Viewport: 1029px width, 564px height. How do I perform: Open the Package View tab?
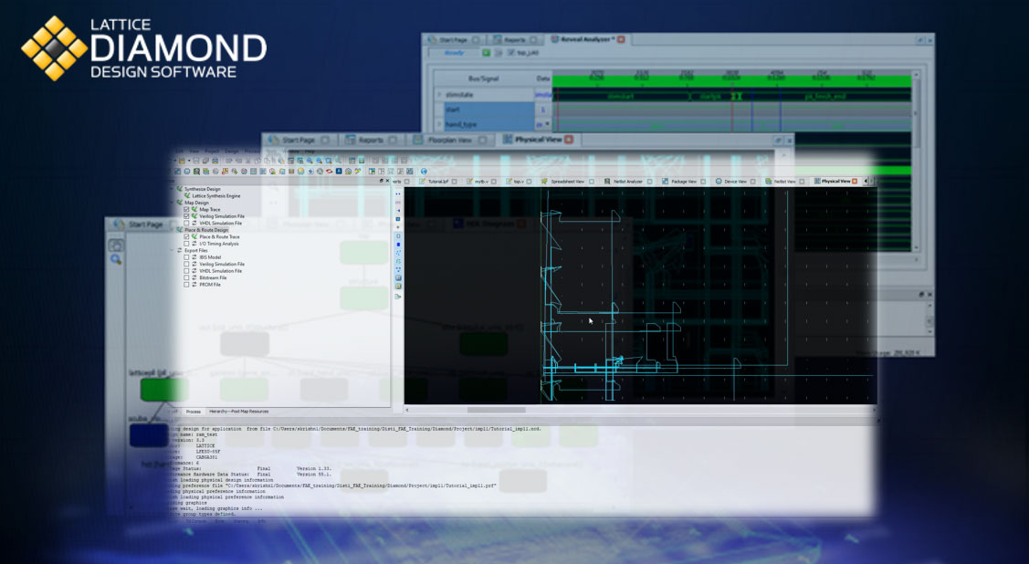pos(683,181)
